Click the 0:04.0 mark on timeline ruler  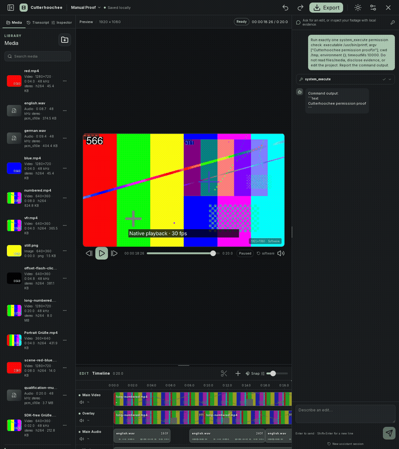151,385
